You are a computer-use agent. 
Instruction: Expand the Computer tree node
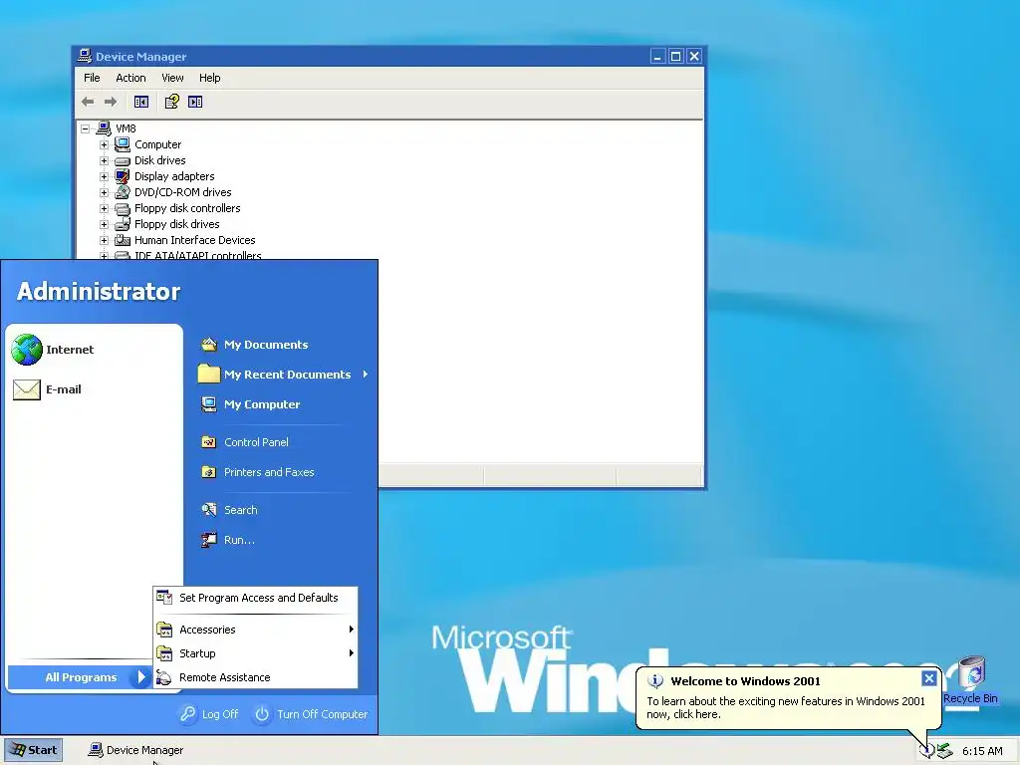[x=104, y=144]
